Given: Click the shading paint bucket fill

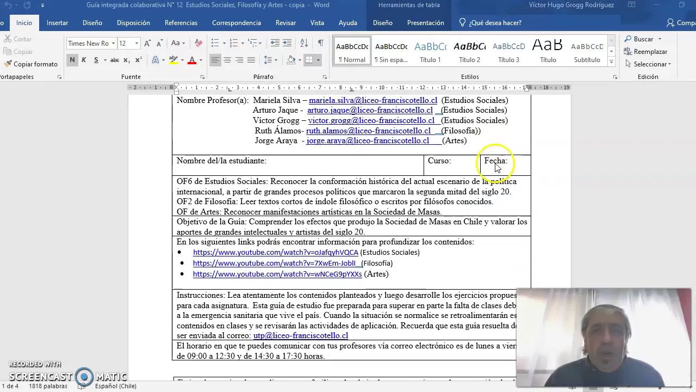Looking at the screenshot, I should [291, 60].
